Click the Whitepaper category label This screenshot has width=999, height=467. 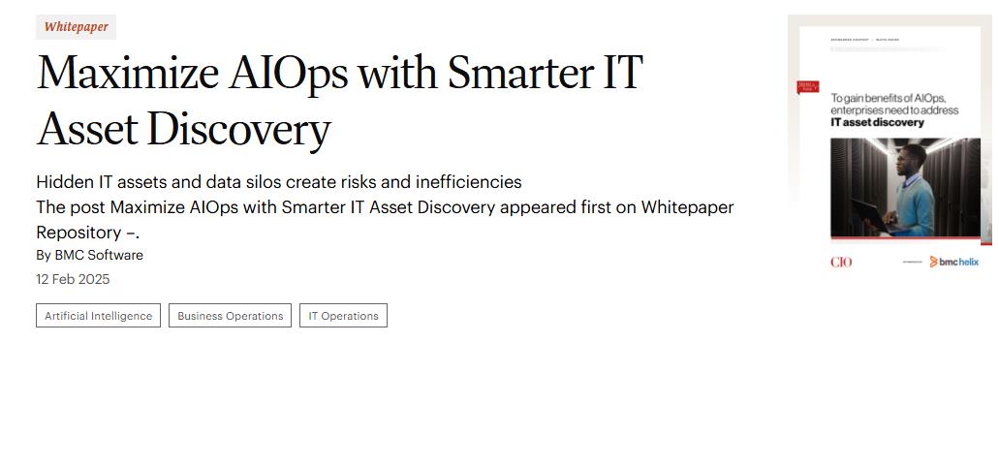pos(76,27)
